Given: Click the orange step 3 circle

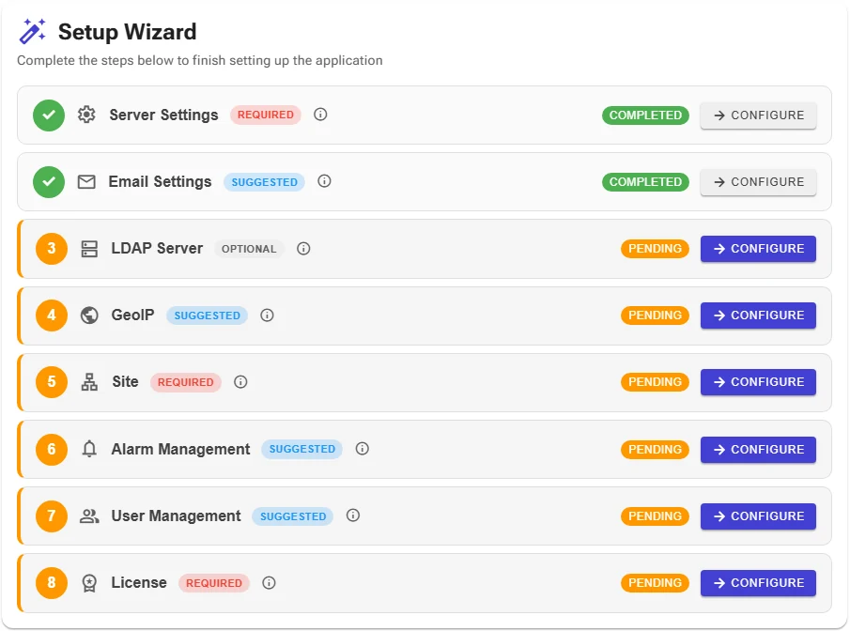Looking at the screenshot, I should pyautogui.click(x=52, y=248).
